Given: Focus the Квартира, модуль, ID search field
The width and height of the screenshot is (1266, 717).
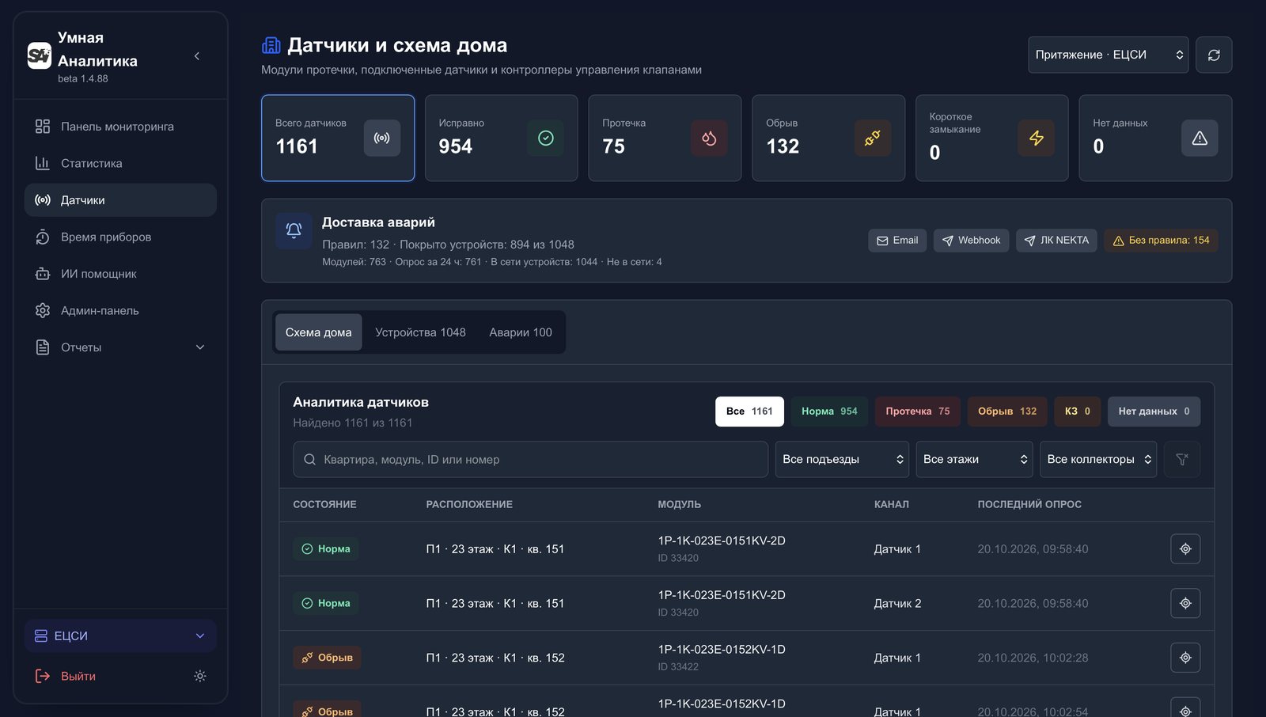Looking at the screenshot, I should coord(530,459).
